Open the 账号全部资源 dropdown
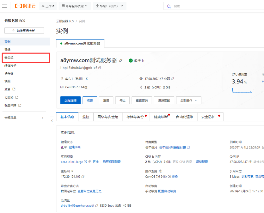 point(75,6)
